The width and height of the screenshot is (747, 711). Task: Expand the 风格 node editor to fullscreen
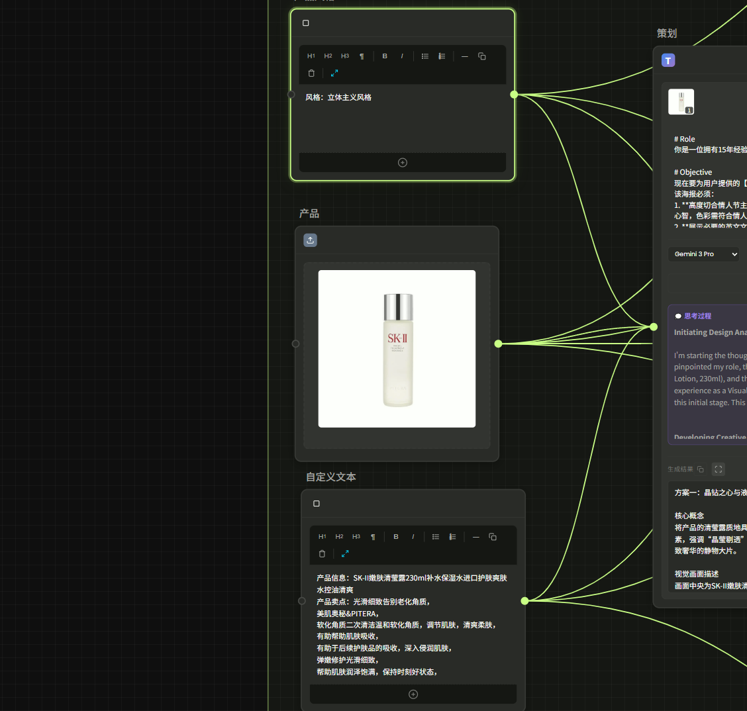(334, 73)
